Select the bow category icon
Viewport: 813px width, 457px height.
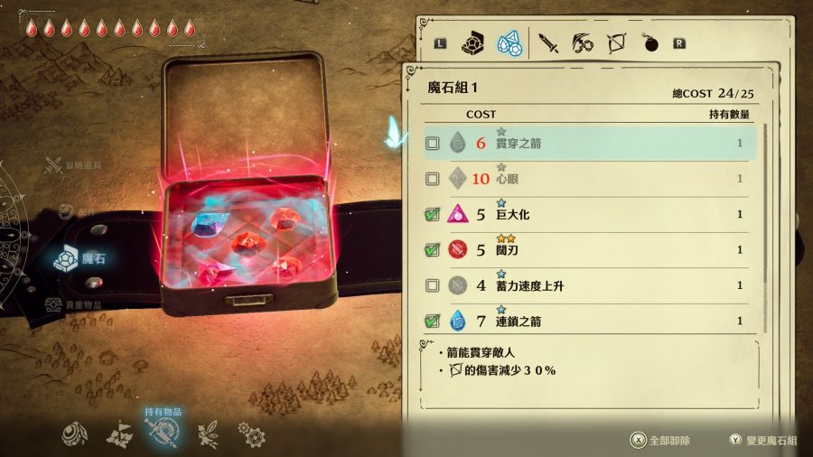tap(616, 43)
